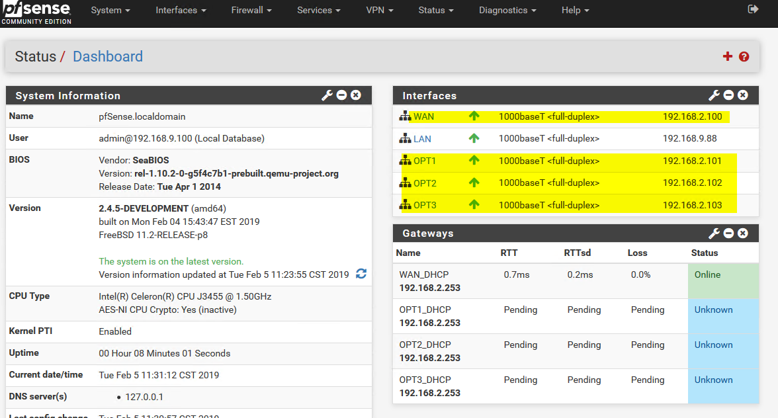The height and width of the screenshot is (418, 778).
Task: Open the Interfaces menu in navbar
Action: 181,10
